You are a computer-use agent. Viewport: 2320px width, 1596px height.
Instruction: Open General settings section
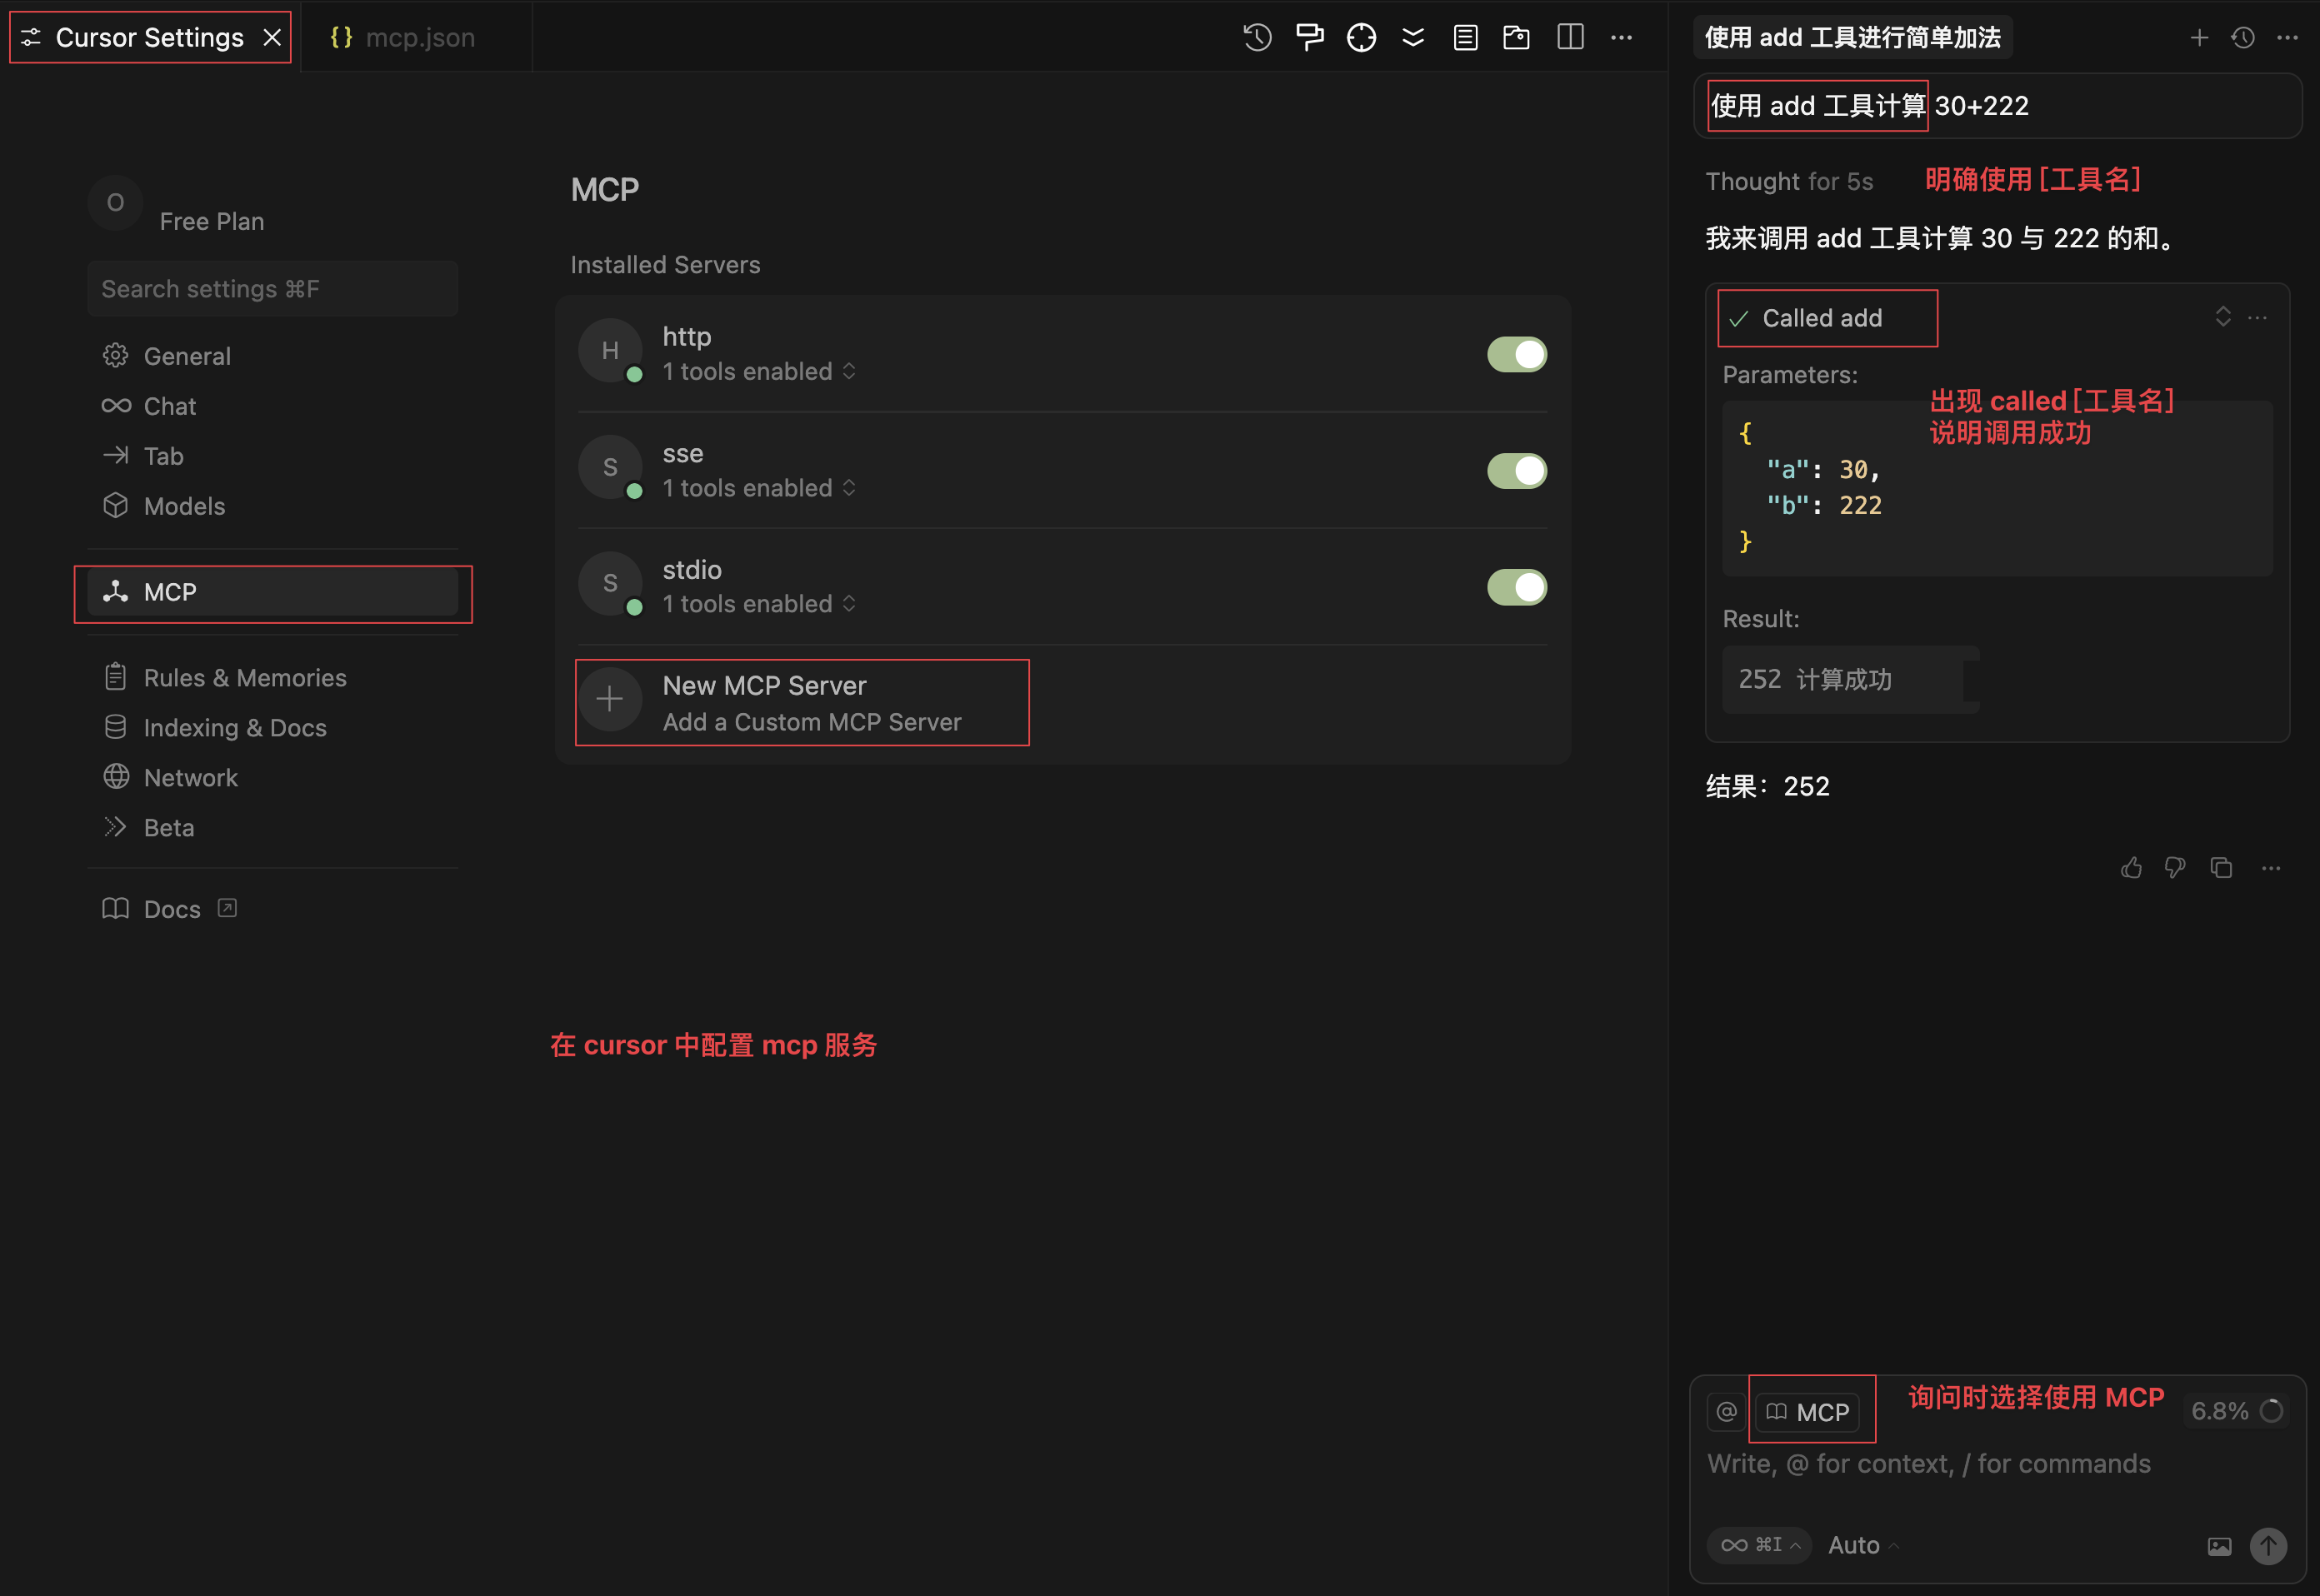272,356
